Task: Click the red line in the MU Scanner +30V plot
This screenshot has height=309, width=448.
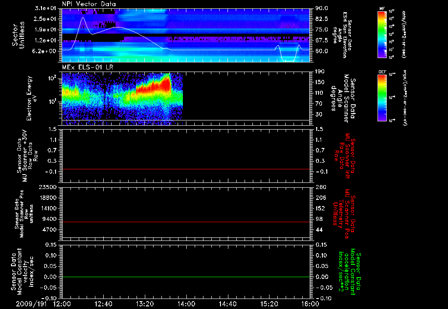Action: (186, 169)
